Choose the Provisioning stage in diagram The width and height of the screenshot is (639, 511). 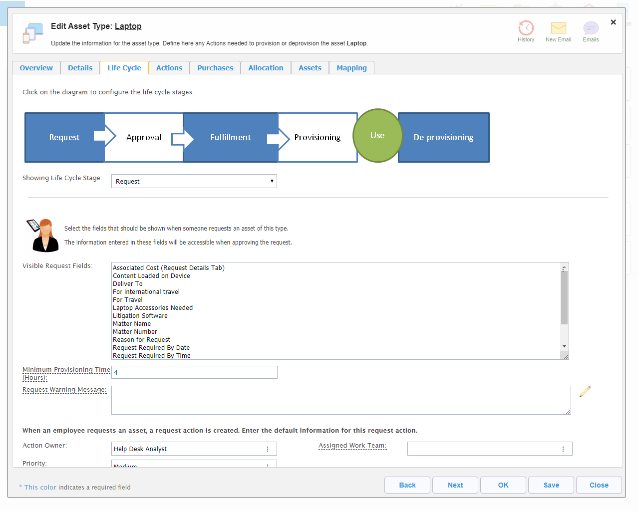pos(318,137)
